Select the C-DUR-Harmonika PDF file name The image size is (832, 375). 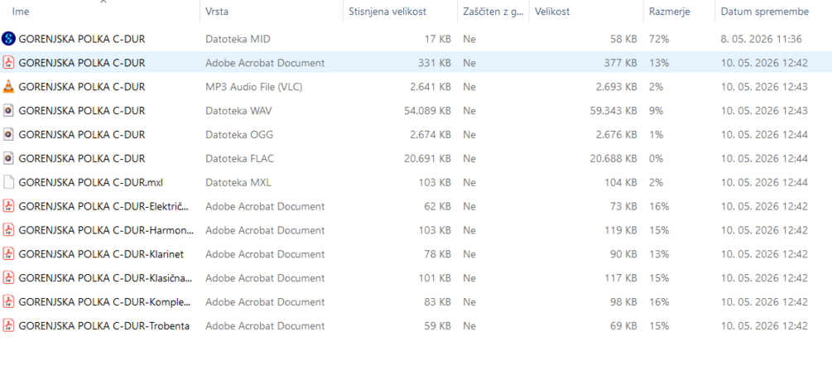point(106,230)
